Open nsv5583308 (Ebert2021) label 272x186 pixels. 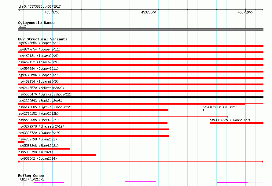pos(39,146)
